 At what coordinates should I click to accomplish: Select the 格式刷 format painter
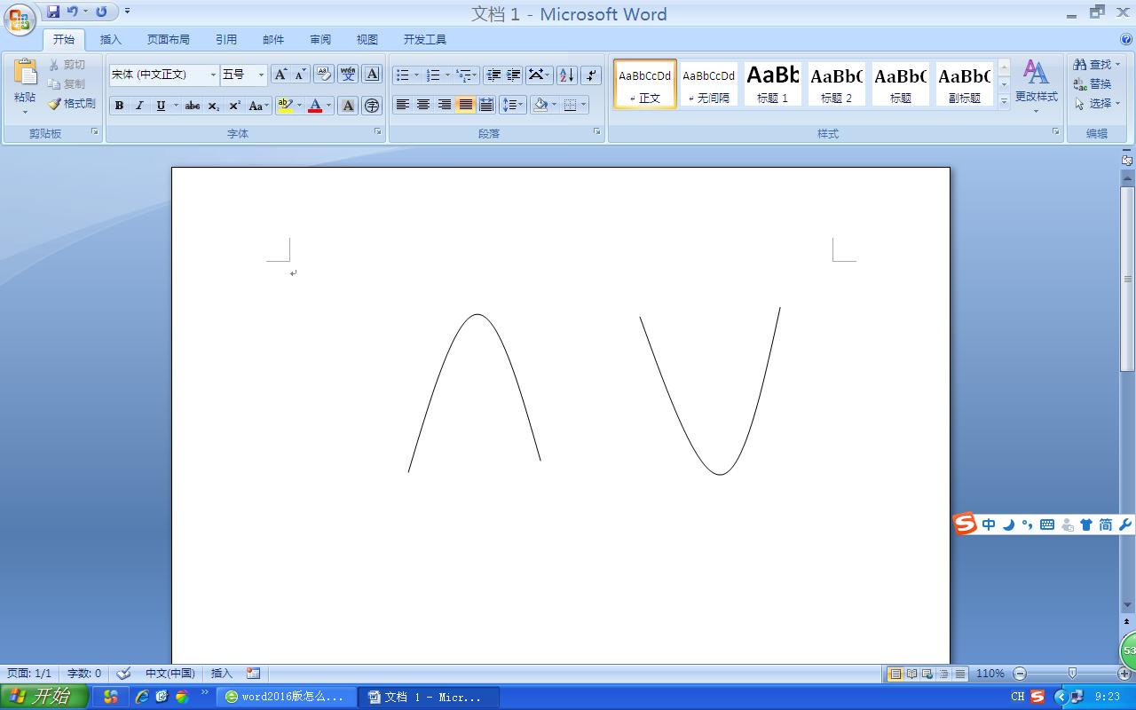coord(72,104)
